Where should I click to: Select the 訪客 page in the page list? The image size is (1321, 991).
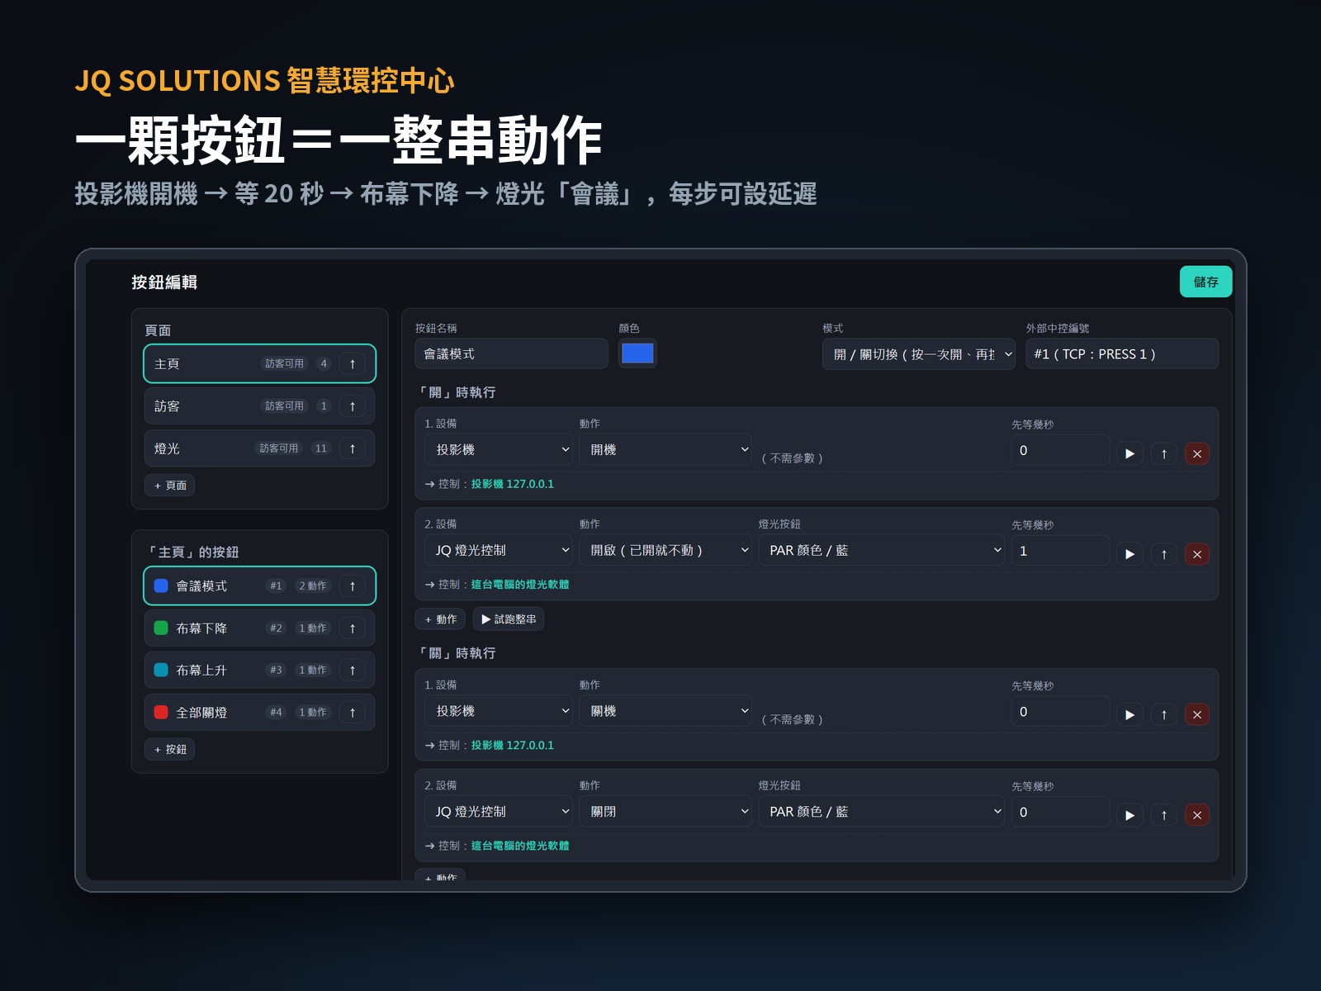(259, 405)
